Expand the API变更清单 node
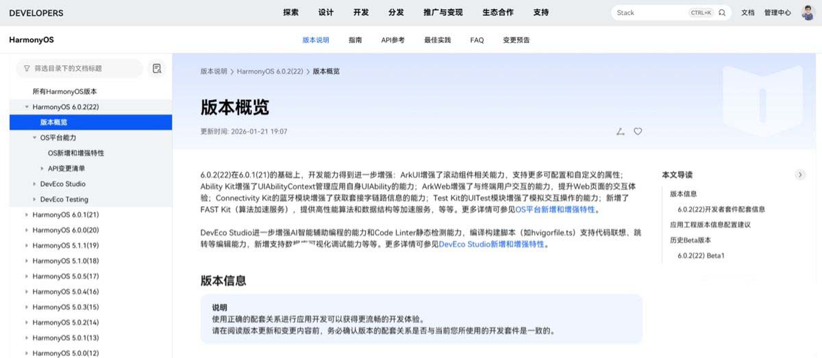Screen dimensions: 822x358 [42, 168]
